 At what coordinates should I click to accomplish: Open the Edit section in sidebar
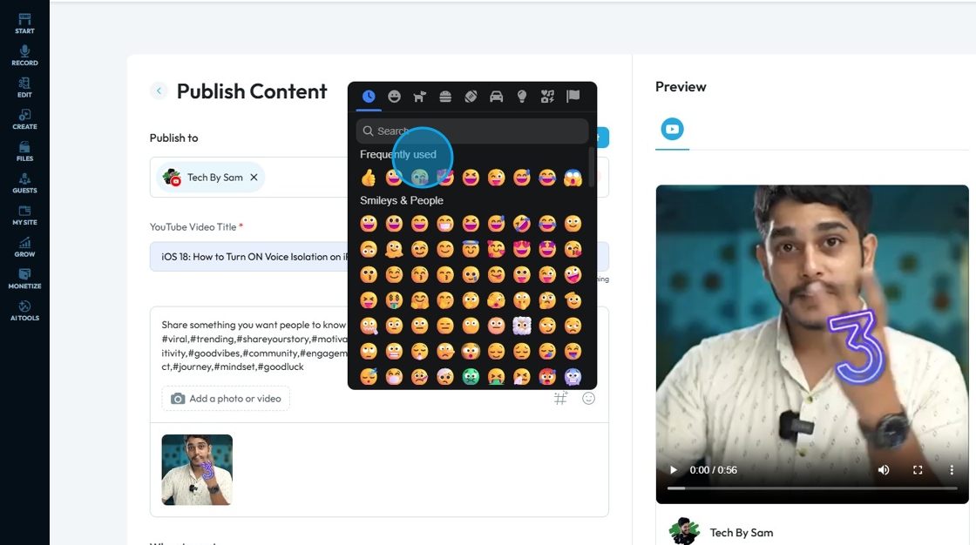tap(25, 87)
